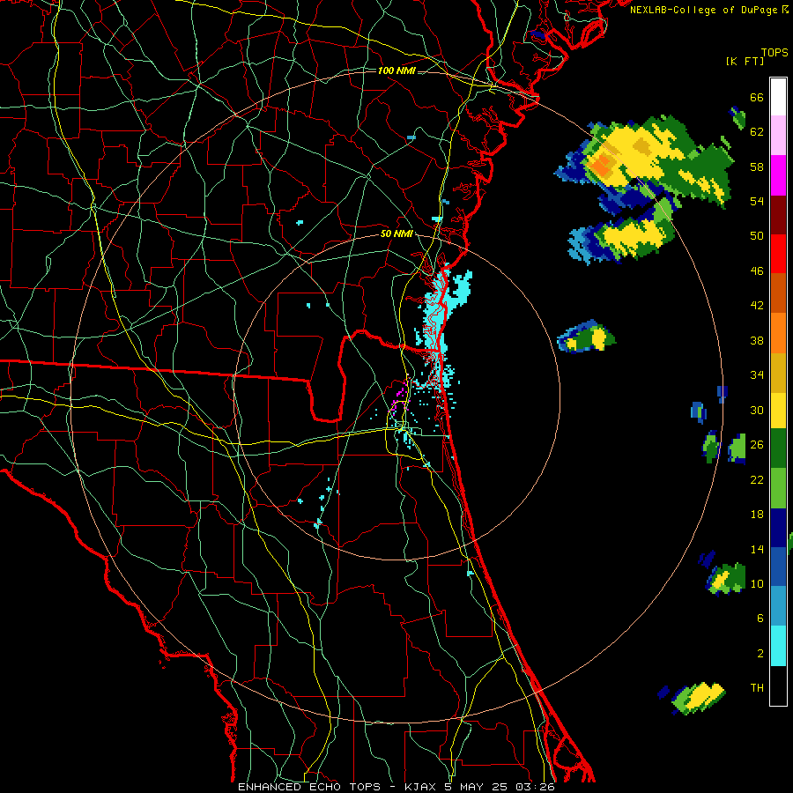Click the dark orange 42 kft legend swatch
This screenshot has width=793, height=793.
coord(778,293)
